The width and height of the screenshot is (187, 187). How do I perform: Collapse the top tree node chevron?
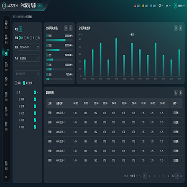pyautogui.click(x=37, y=93)
